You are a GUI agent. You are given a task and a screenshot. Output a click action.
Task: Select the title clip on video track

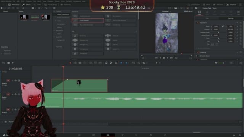[x=79, y=86]
